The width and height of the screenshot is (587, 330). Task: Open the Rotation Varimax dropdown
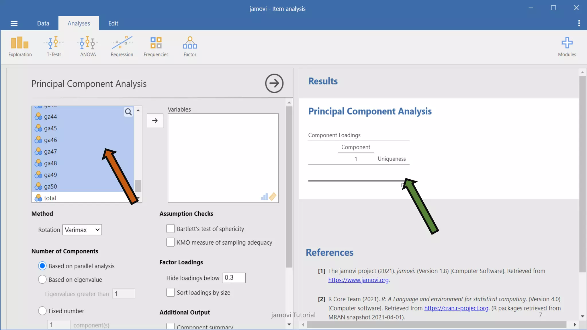tap(82, 230)
